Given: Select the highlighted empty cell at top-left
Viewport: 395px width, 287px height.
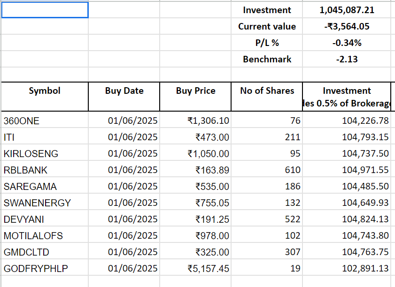Looking at the screenshot, I should [x=45, y=10].
